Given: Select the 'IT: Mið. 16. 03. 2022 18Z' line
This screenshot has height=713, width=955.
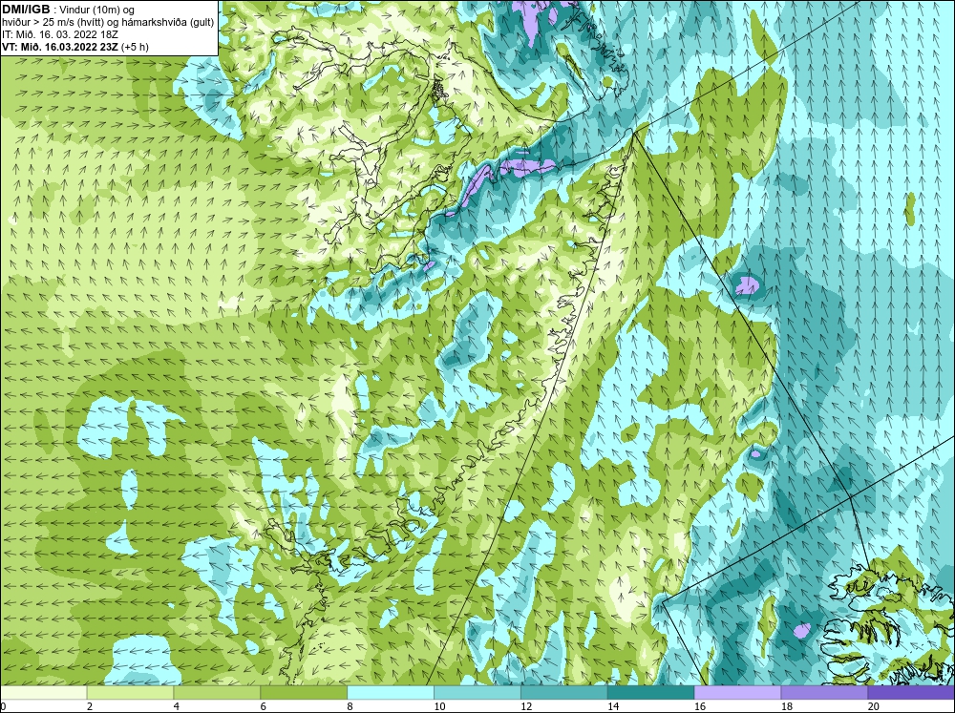Looking at the screenshot, I should (59, 34).
